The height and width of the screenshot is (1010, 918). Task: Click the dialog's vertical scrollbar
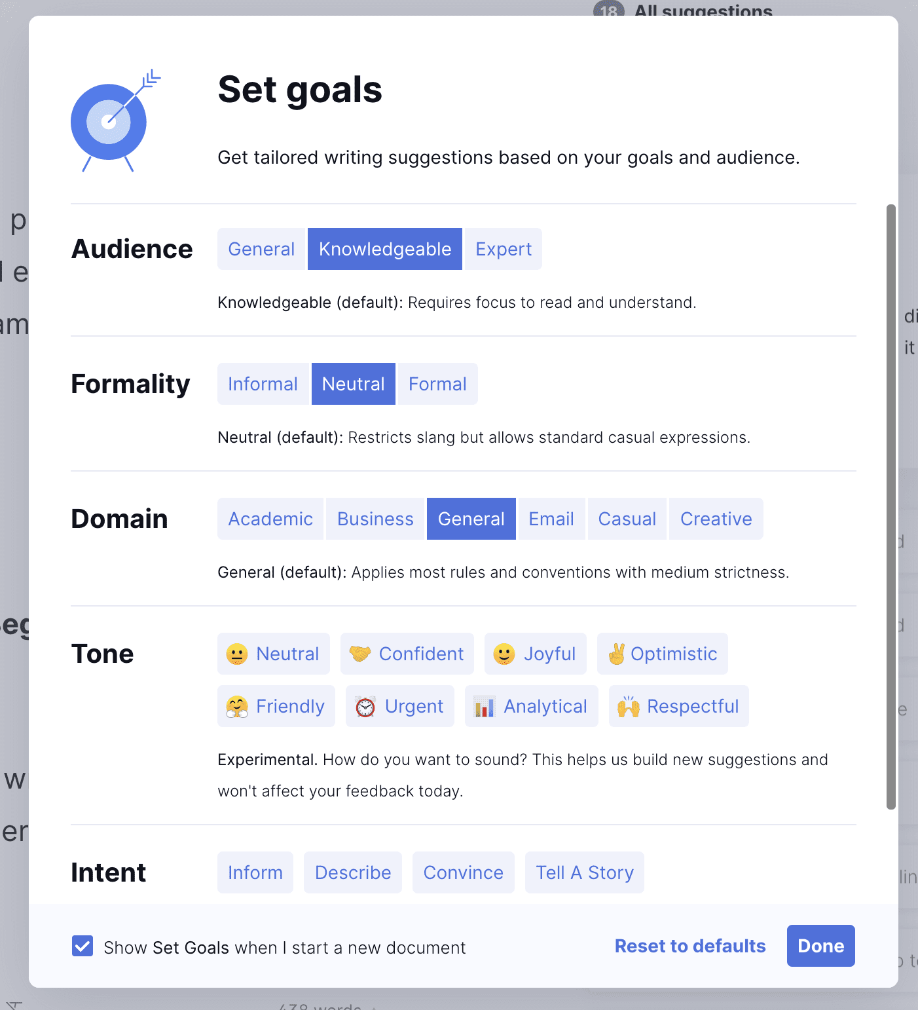(x=891, y=507)
